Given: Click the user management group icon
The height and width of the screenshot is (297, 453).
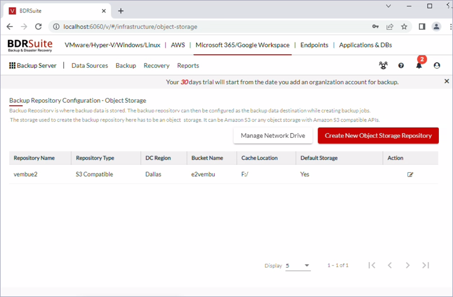Looking at the screenshot, I should pos(383,65).
